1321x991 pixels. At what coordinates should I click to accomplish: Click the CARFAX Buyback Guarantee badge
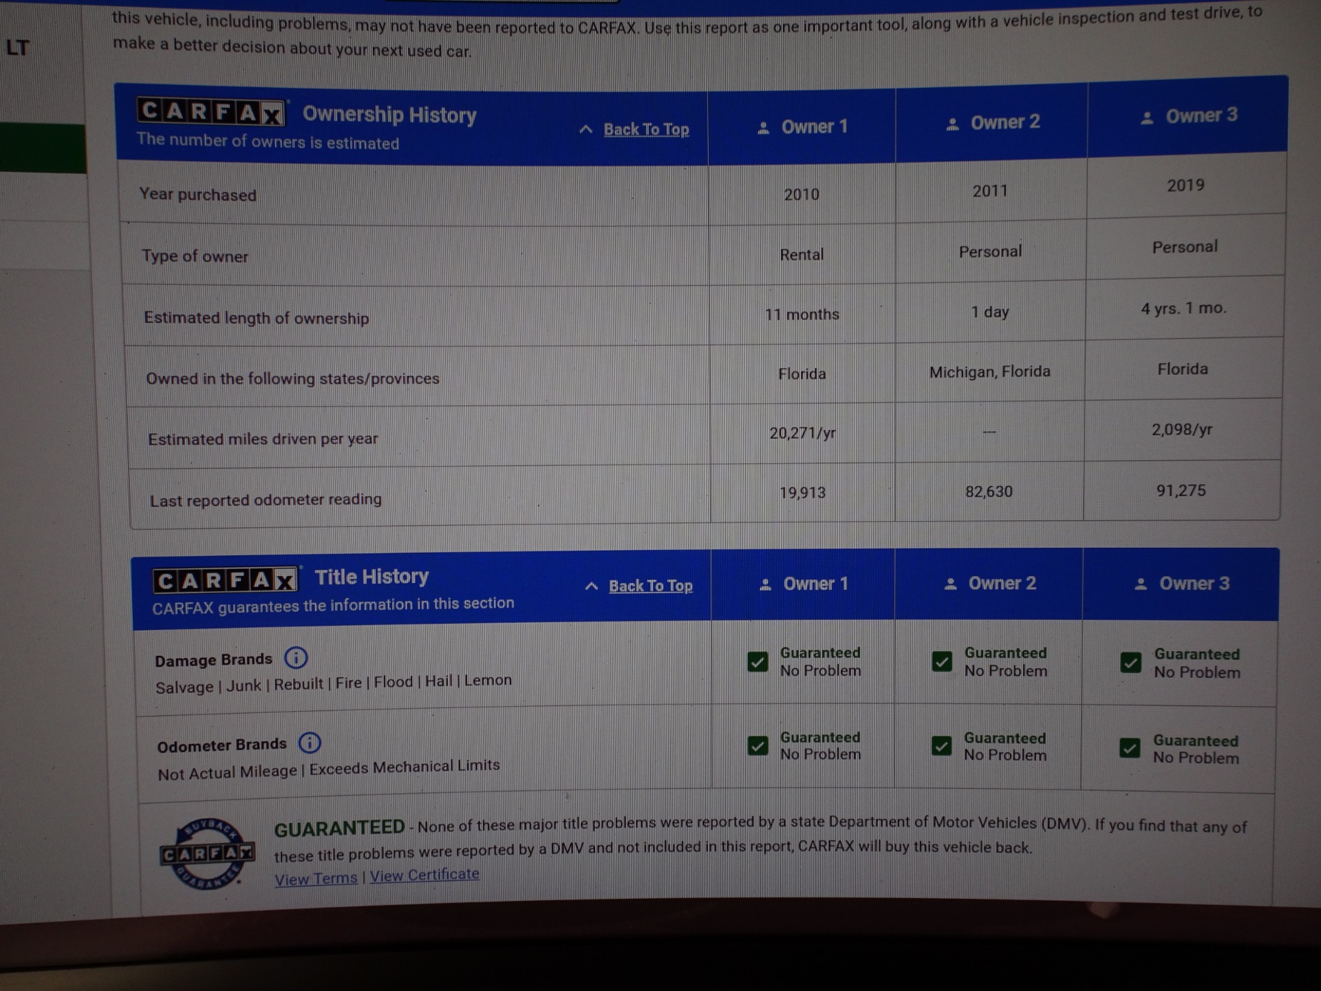pos(206,853)
